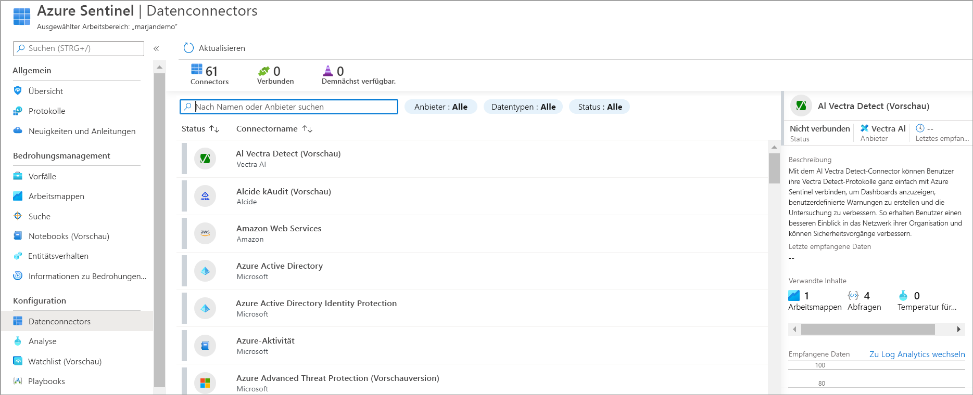Click the 0 Verbunden counter
Viewport: 973px width, 395px height.
click(x=275, y=74)
